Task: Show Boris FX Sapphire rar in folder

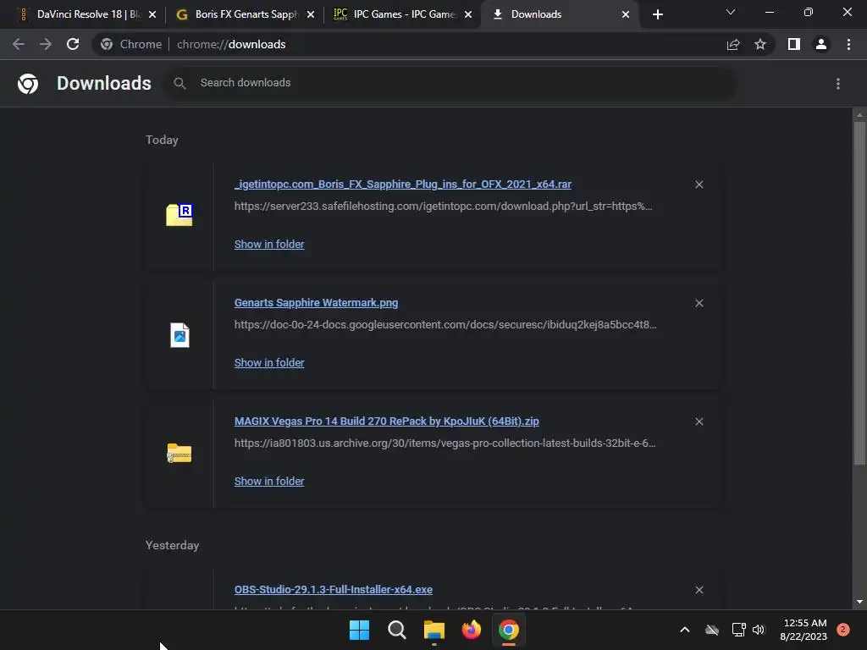Action: pos(269,245)
